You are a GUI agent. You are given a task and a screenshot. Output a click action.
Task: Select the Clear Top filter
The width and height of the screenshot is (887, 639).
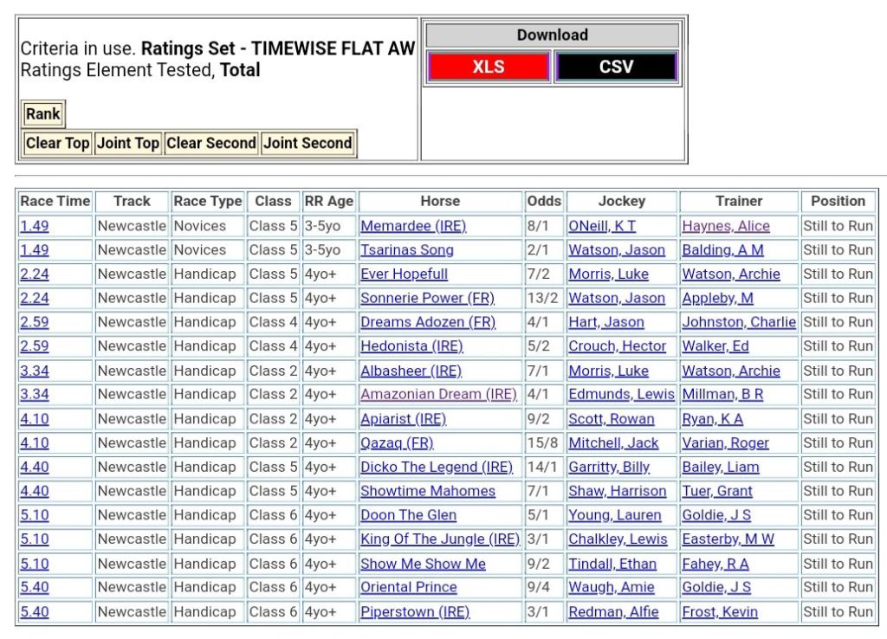coord(57,144)
